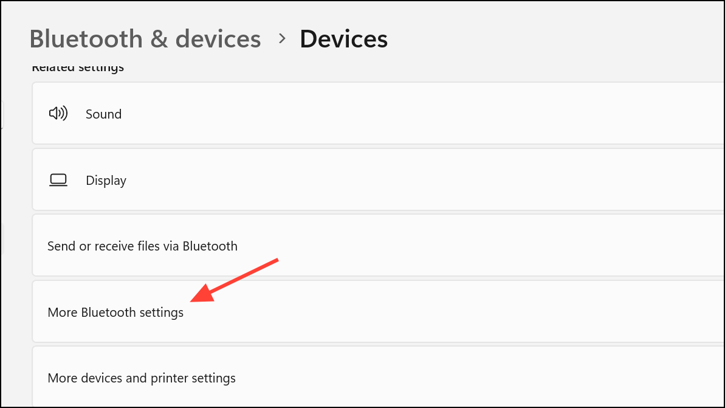
Task: Click the Display laptop icon
Action: [x=58, y=180]
